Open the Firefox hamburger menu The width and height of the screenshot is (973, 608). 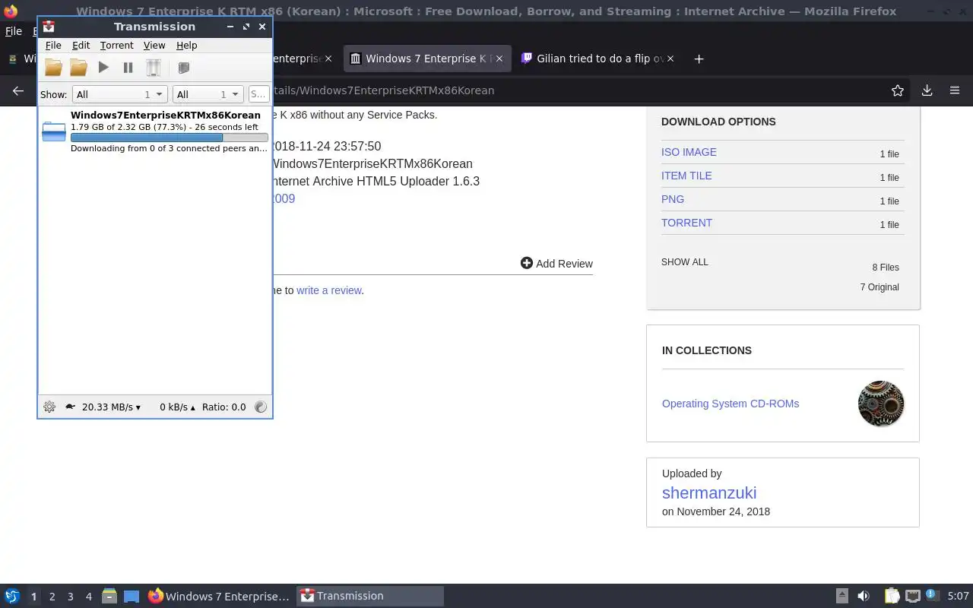955,90
